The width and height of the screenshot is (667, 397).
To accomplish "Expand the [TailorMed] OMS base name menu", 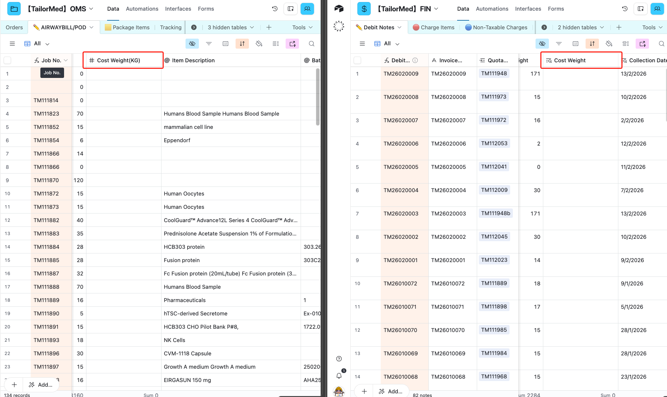I will [x=61, y=9].
